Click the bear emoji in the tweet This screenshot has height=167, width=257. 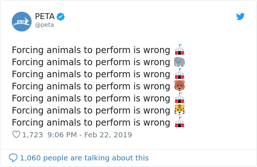click(x=180, y=86)
